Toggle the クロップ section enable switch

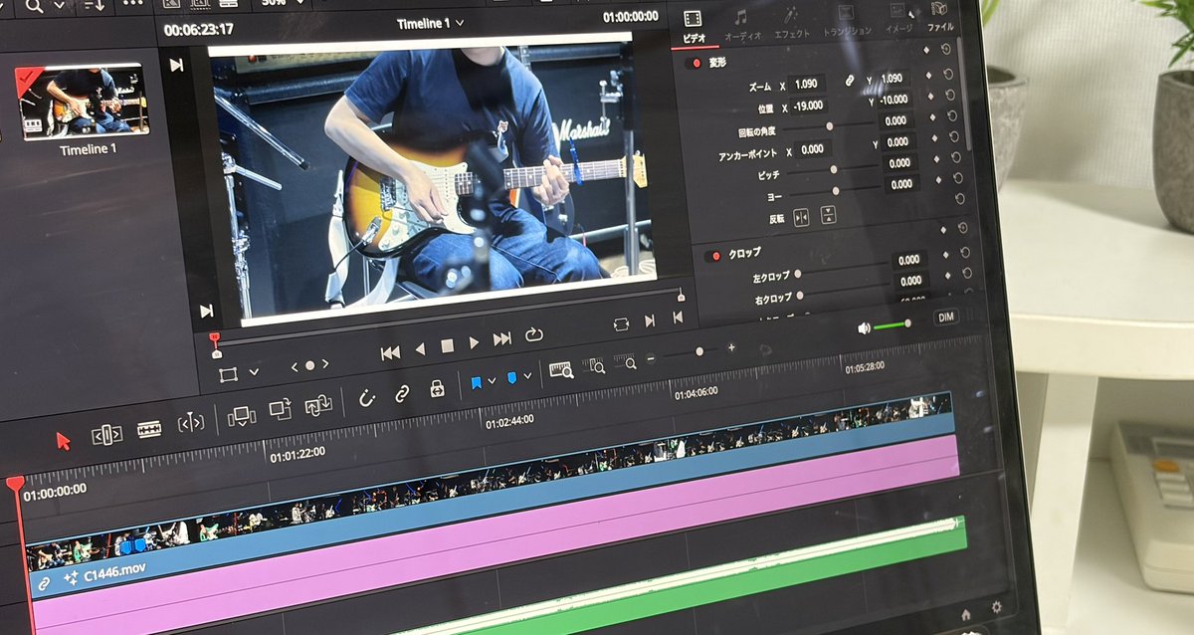pyautogui.click(x=712, y=256)
